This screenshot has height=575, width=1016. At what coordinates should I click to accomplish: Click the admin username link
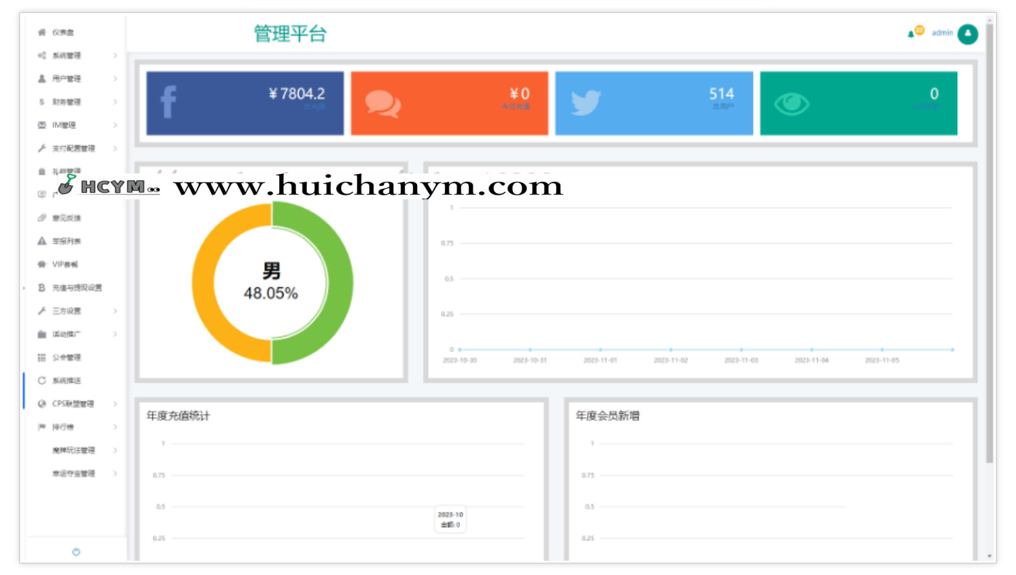pyautogui.click(x=942, y=33)
